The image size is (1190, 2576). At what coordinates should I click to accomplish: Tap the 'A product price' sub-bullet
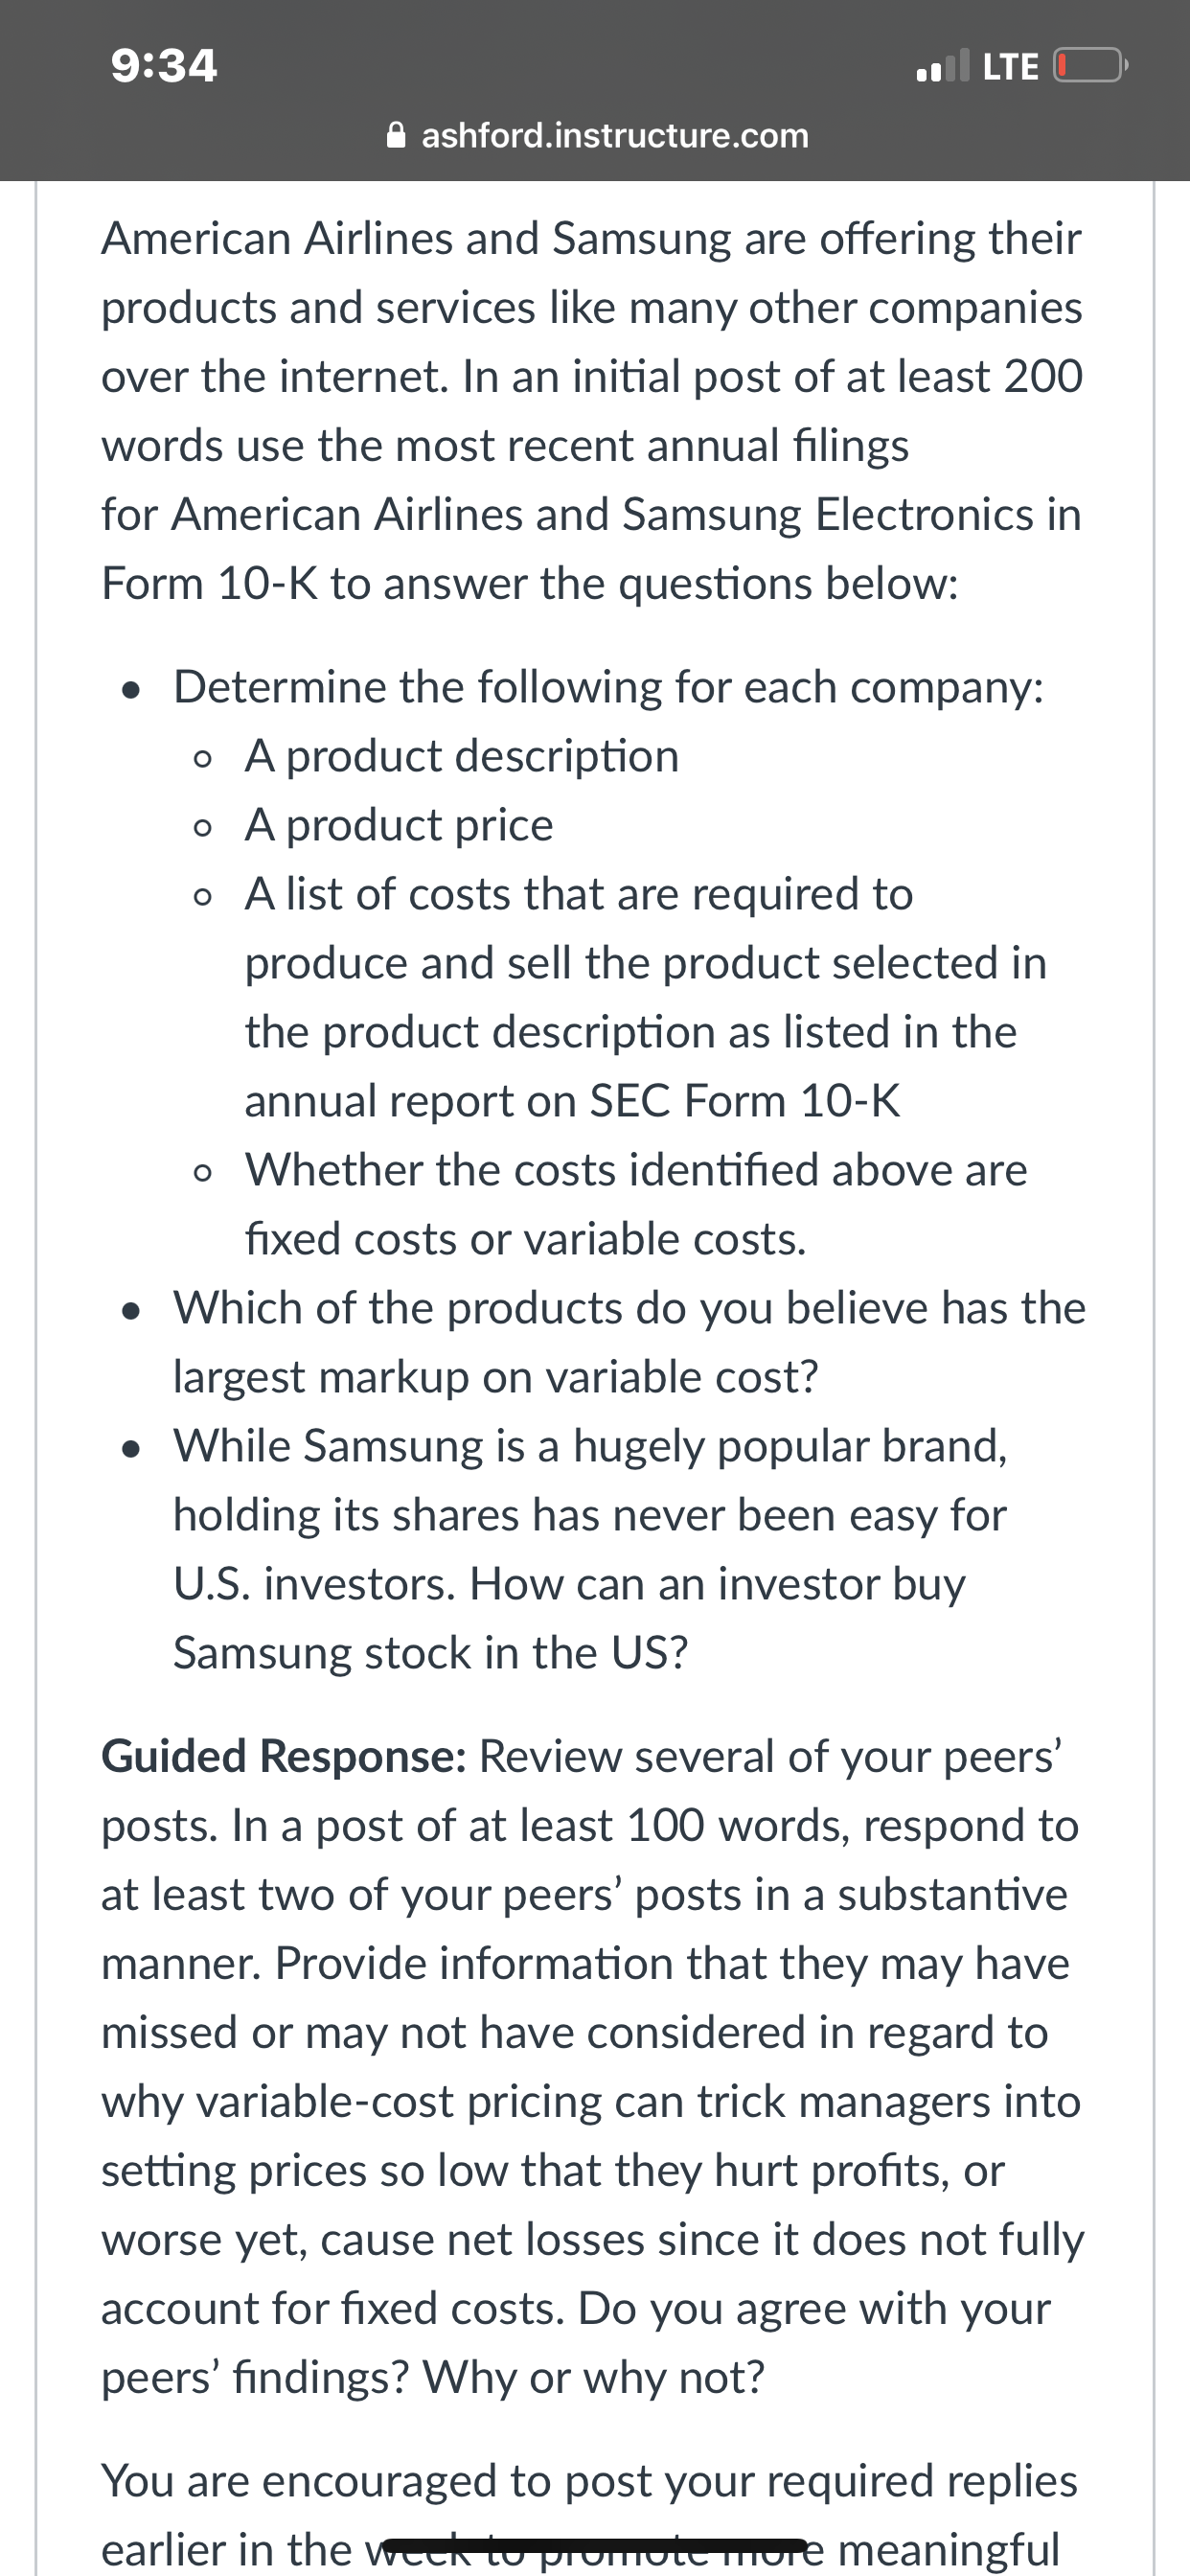click(x=399, y=825)
